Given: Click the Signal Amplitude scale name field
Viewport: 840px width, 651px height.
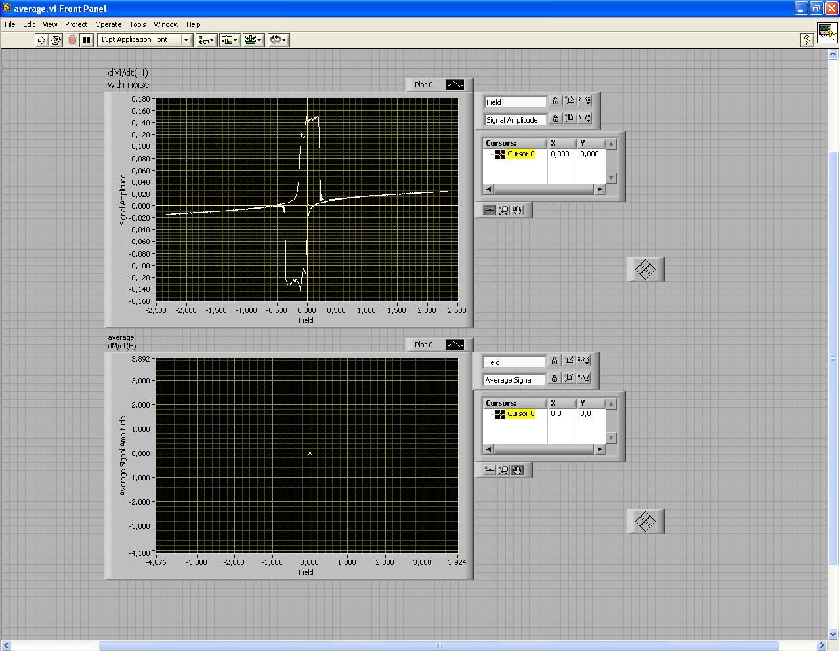Looking at the screenshot, I should click(x=515, y=119).
